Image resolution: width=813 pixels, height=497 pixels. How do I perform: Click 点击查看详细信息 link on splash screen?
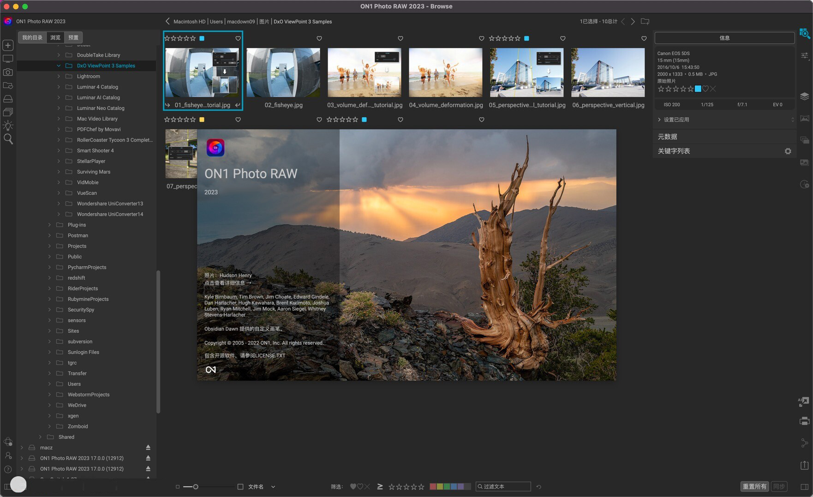coord(228,283)
